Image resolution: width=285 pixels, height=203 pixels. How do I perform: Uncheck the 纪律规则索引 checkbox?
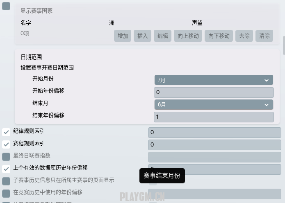[x=6, y=132]
